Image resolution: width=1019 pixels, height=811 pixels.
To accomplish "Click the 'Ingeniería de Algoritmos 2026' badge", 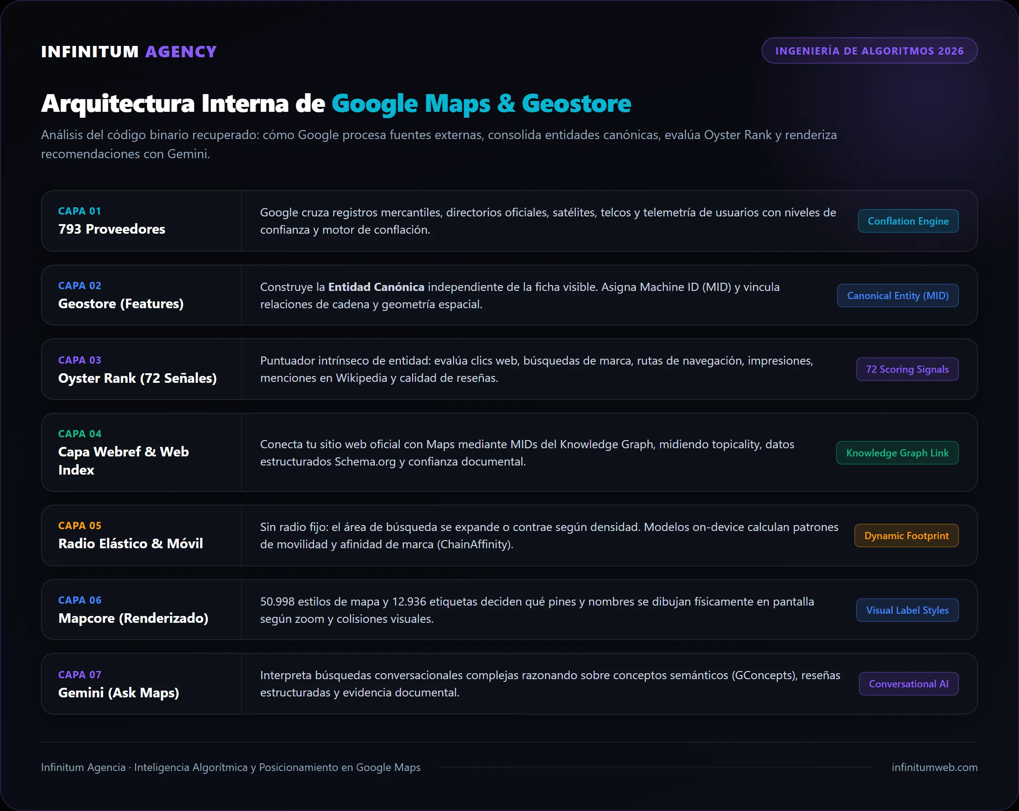I will click(x=869, y=50).
